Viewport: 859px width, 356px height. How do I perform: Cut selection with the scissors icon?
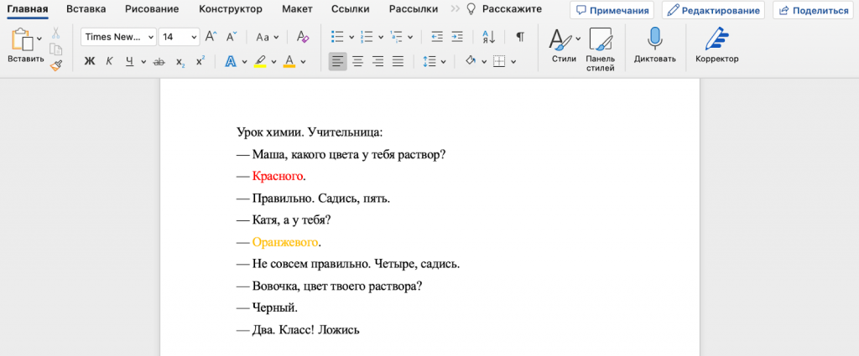[x=56, y=34]
